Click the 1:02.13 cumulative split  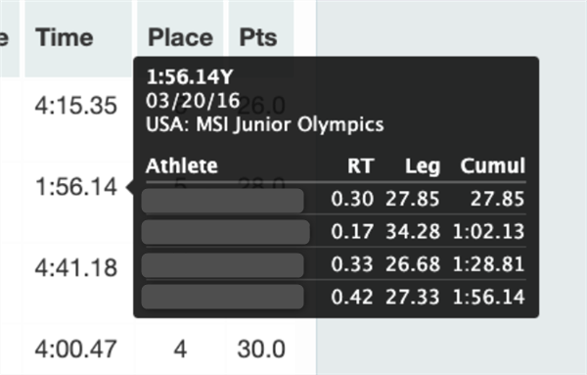[488, 231]
